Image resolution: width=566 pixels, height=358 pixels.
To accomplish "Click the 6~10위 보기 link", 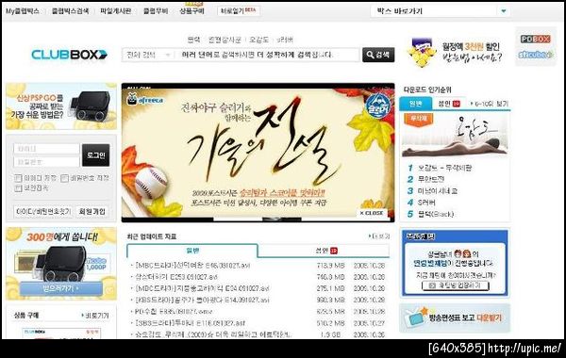I will pos(490,104).
